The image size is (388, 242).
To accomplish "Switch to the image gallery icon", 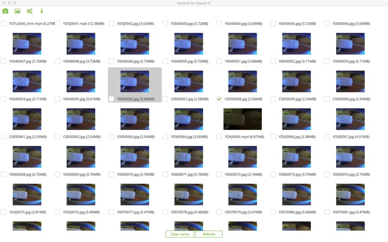I will tap(17, 11).
